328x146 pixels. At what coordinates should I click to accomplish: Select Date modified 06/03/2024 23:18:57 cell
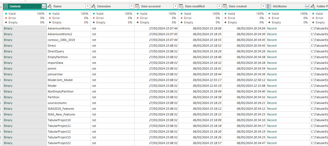coord(200,143)
